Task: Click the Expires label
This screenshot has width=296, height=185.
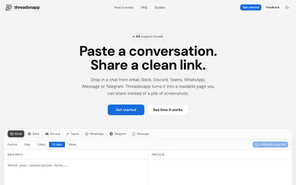Action: coord(12,144)
